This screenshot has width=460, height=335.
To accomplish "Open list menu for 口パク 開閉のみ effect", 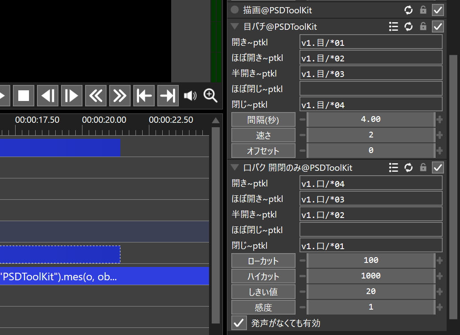I will coord(393,167).
